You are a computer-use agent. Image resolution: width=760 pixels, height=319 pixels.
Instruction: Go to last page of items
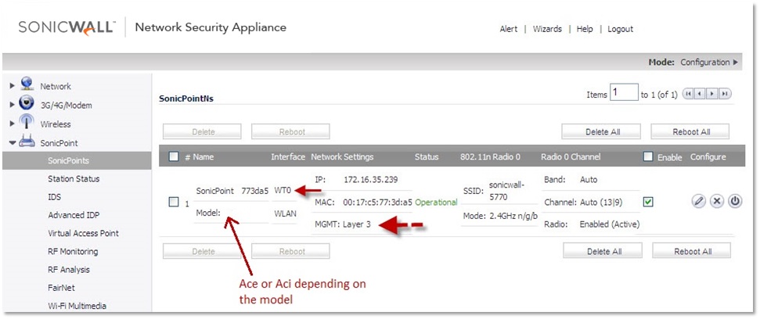(x=725, y=94)
